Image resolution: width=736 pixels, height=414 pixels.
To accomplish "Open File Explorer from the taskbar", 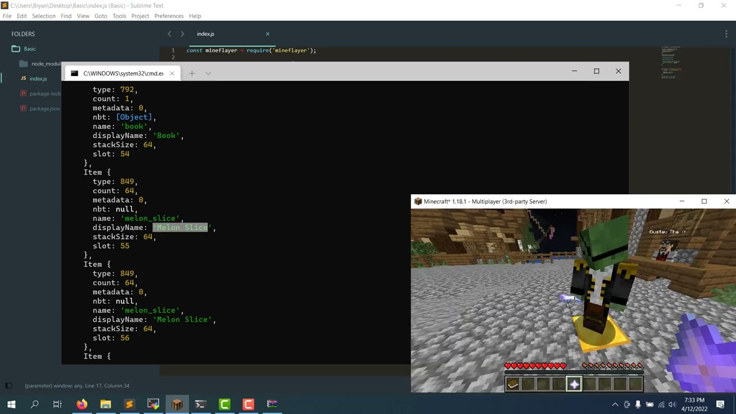I will tap(105, 404).
